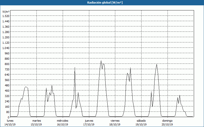Select the 80 y-axis value

tap(8, 112)
